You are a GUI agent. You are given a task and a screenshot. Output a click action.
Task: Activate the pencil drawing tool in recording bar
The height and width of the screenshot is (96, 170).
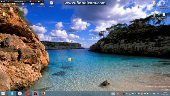pos(30,1)
